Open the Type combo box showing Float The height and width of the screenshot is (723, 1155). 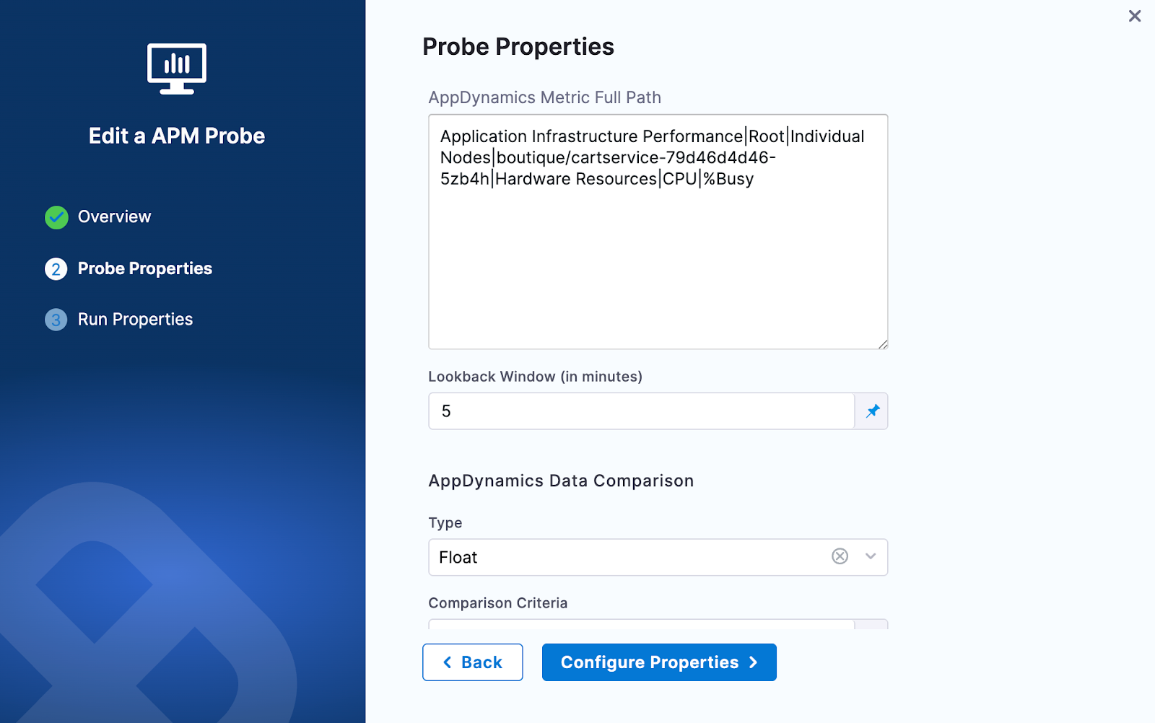click(x=628, y=557)
